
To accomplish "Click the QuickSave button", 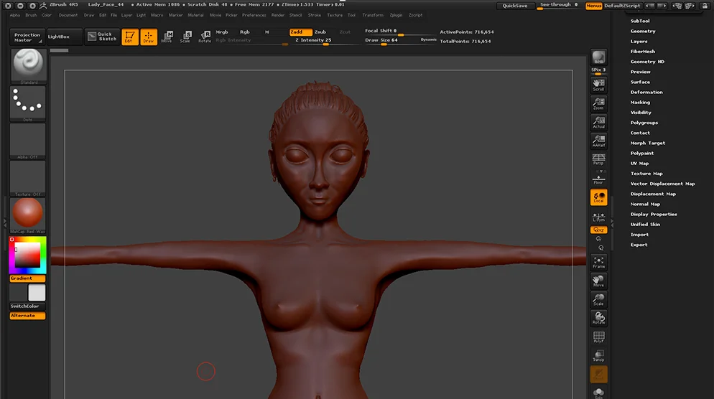I will point(515,6).
